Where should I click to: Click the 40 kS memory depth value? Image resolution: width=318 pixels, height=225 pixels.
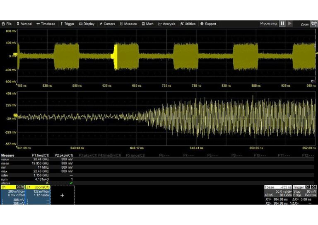click(x=269, y=195)
